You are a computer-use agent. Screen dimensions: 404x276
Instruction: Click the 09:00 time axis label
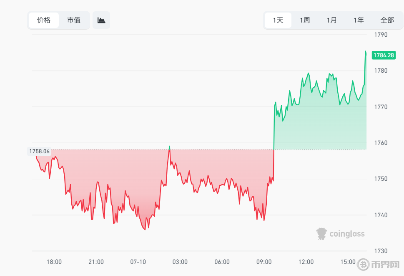click(264, 262)
